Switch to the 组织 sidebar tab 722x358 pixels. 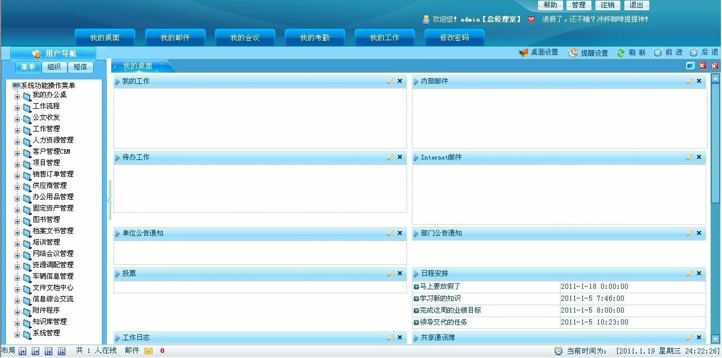(54, 67)
